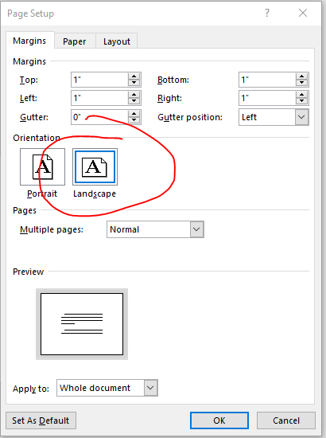Click the Top margin input field
The width and height of the screenshot is (326, 438).
pyautogui.click(x=99, y=80)
